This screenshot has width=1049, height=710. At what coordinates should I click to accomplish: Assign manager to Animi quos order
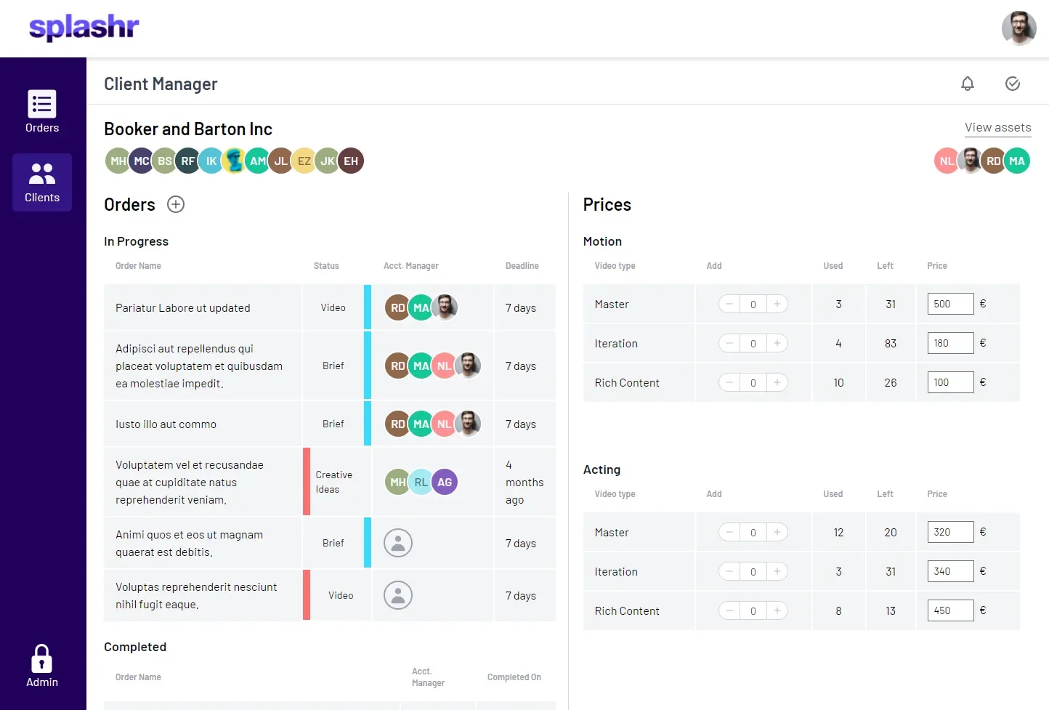tap(398, 543)
